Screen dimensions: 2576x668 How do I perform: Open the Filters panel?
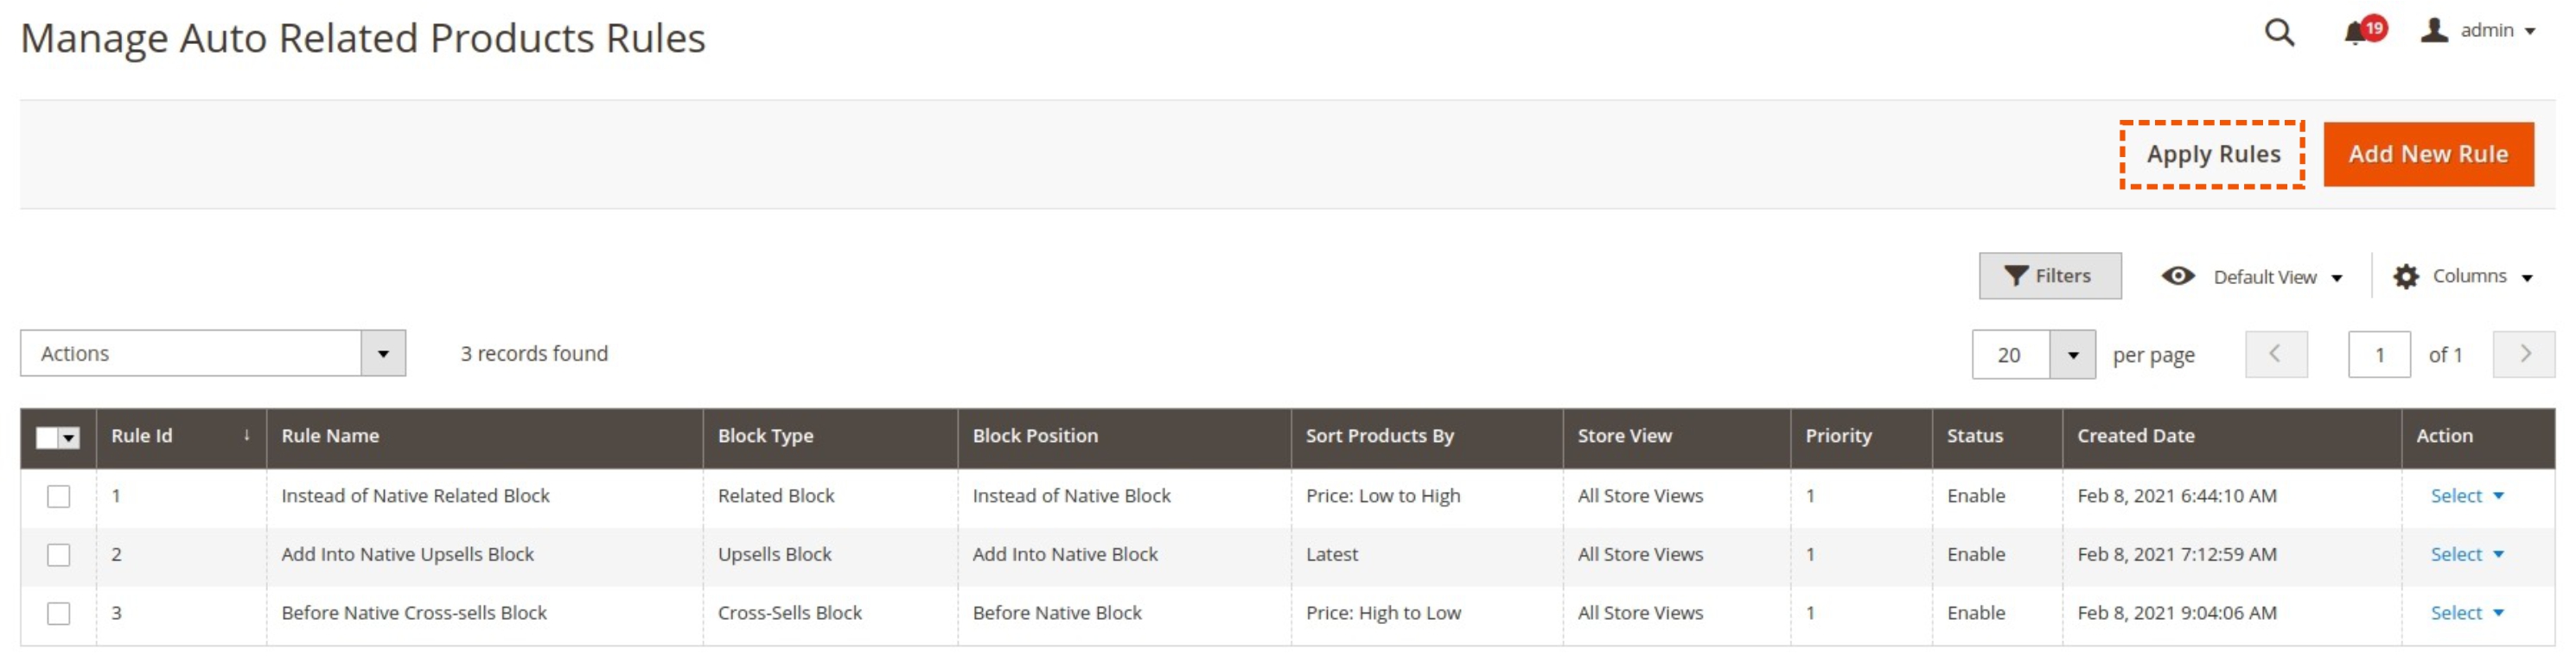pyautogui.click(x=2049, y=275)
